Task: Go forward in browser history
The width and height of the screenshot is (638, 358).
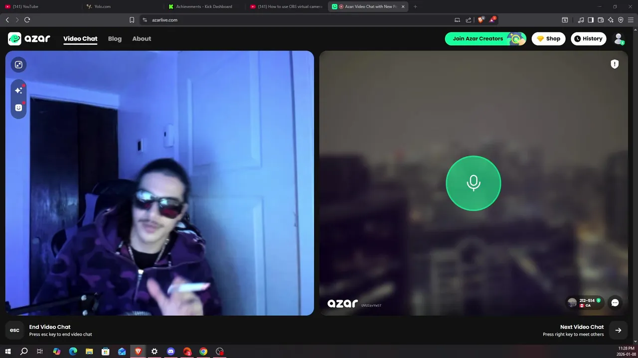Action: tap(17, 20)
